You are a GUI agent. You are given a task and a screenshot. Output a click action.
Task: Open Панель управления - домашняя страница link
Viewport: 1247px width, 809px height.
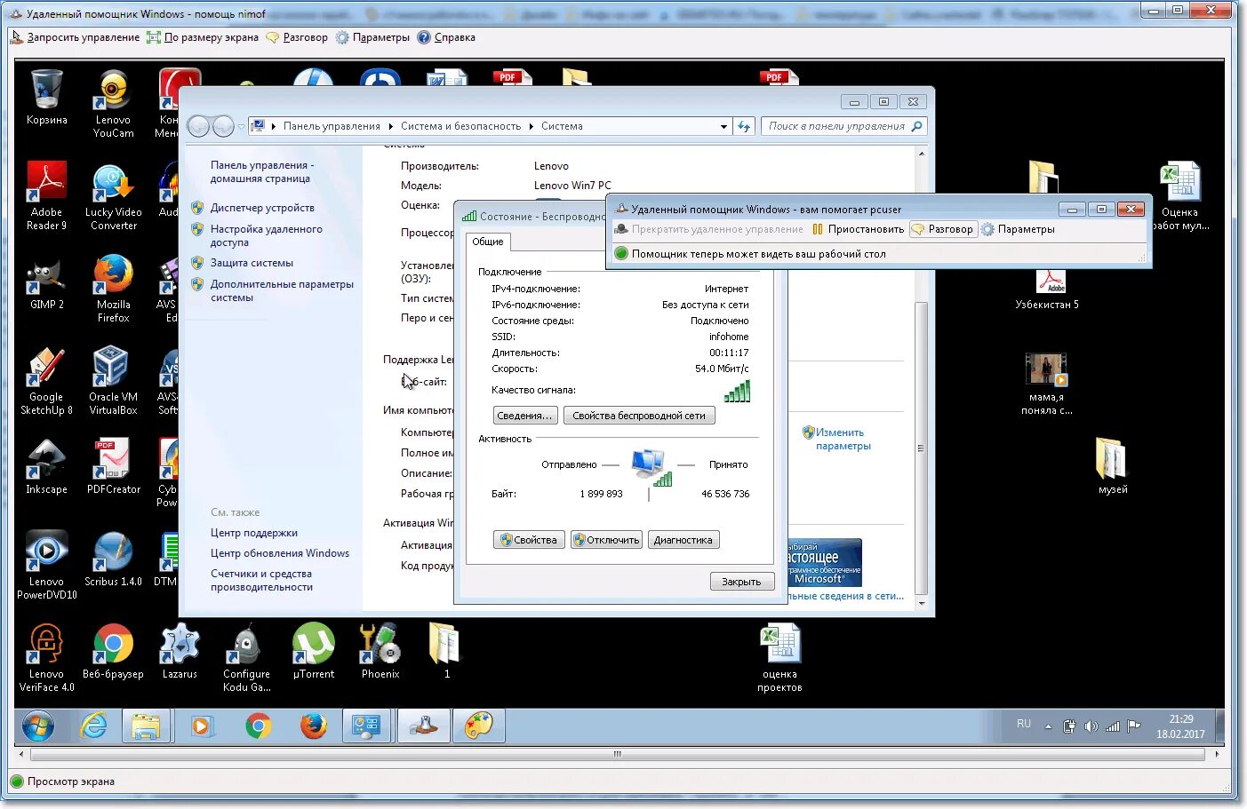click(x=262, y=171)
